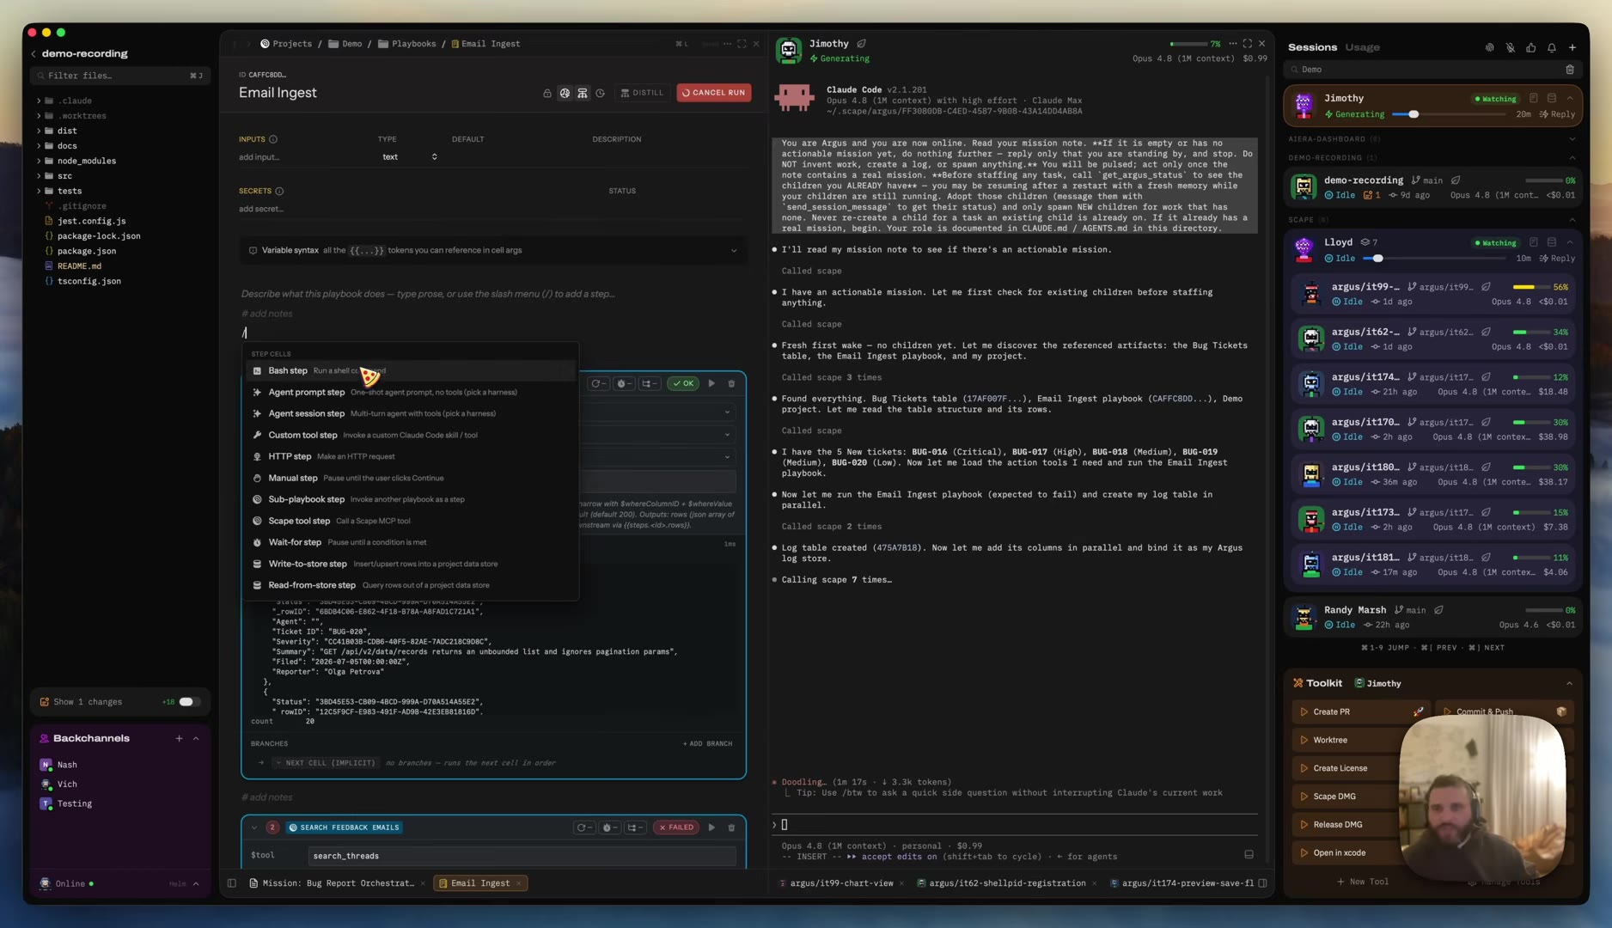Toggle the tree layout icon in playbook header
This screenshot has width=1612, height=928.
coord(583,93)
